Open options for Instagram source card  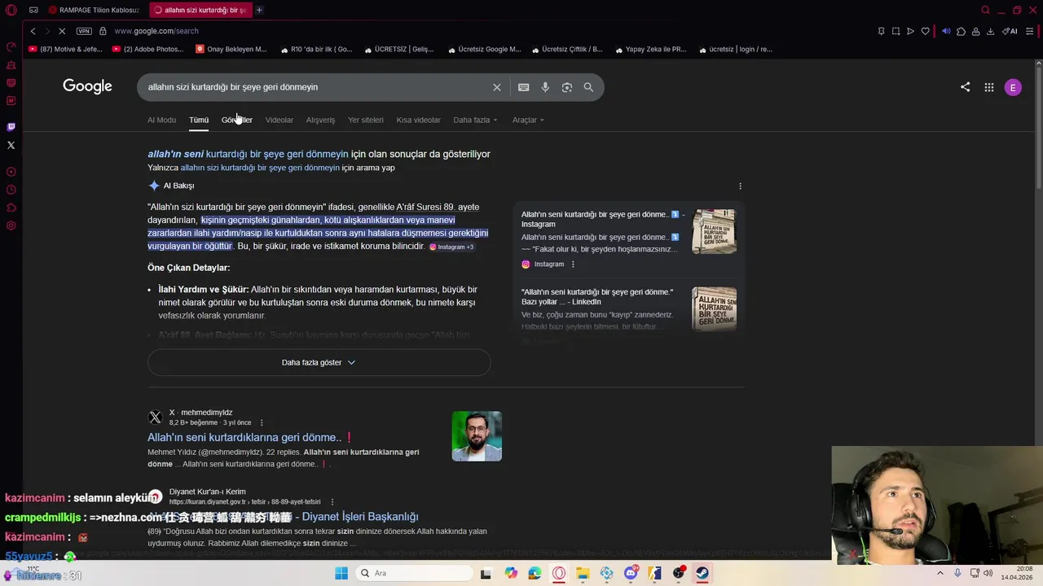573,265
